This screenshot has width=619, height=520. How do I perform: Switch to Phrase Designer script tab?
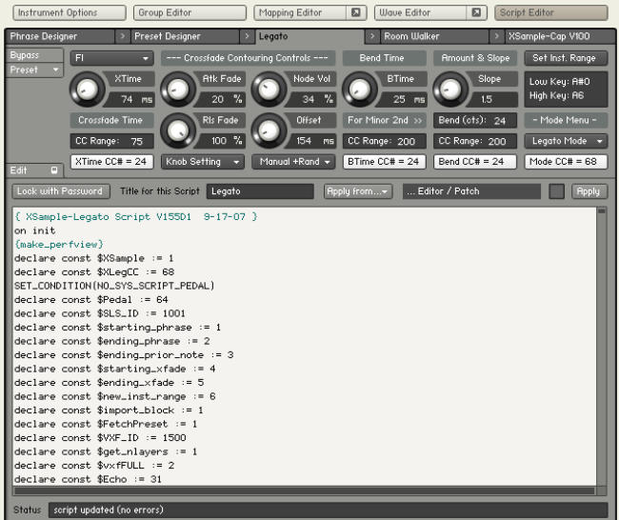[x=60, y=36]
